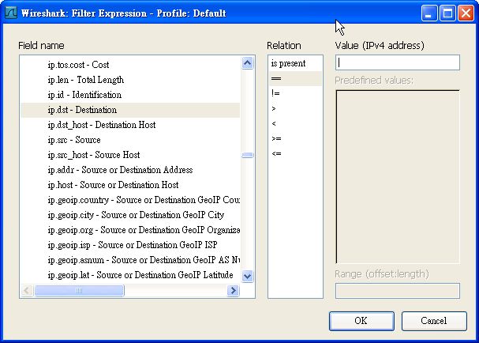Pick the '>=' relation
479x343 pixels.
(x=295, y=138)
